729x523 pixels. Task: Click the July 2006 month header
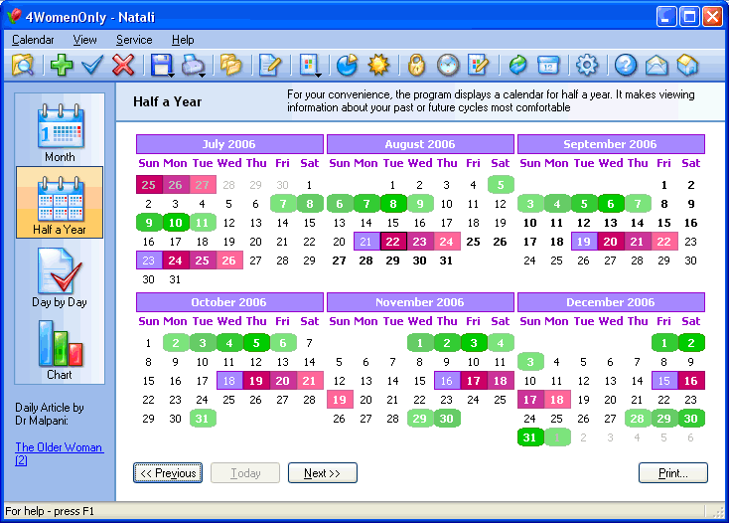coord(229,144)
